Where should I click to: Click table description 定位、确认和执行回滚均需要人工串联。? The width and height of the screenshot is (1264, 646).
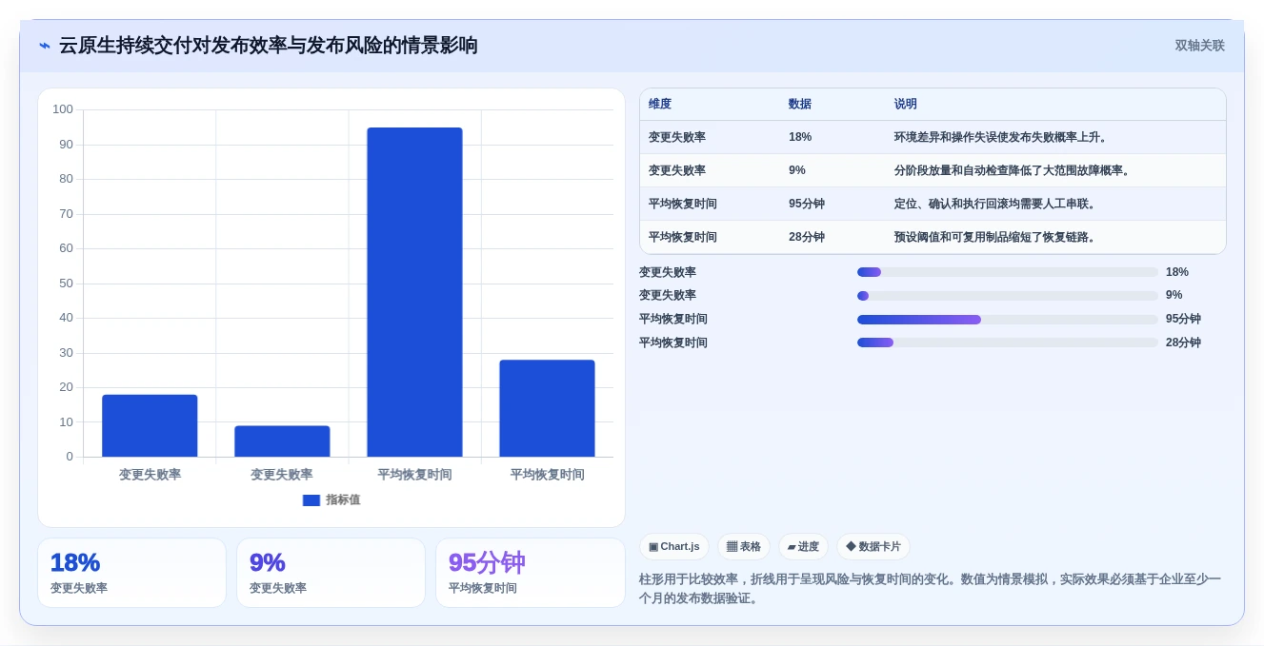995,204
